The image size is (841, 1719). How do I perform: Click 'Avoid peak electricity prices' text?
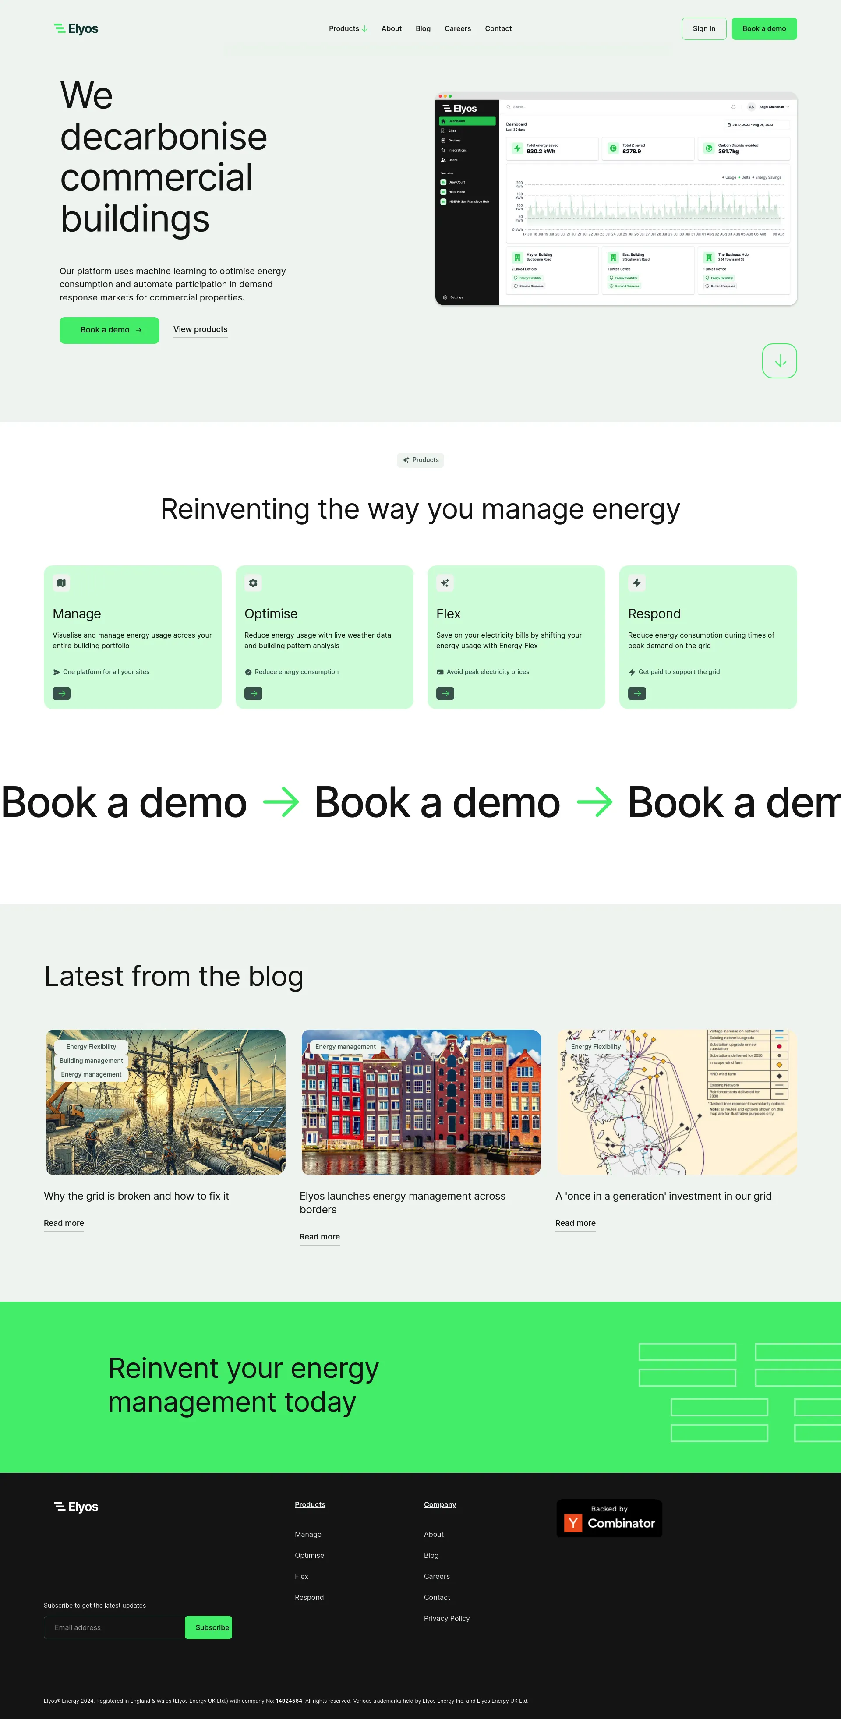tap(488, 672)
